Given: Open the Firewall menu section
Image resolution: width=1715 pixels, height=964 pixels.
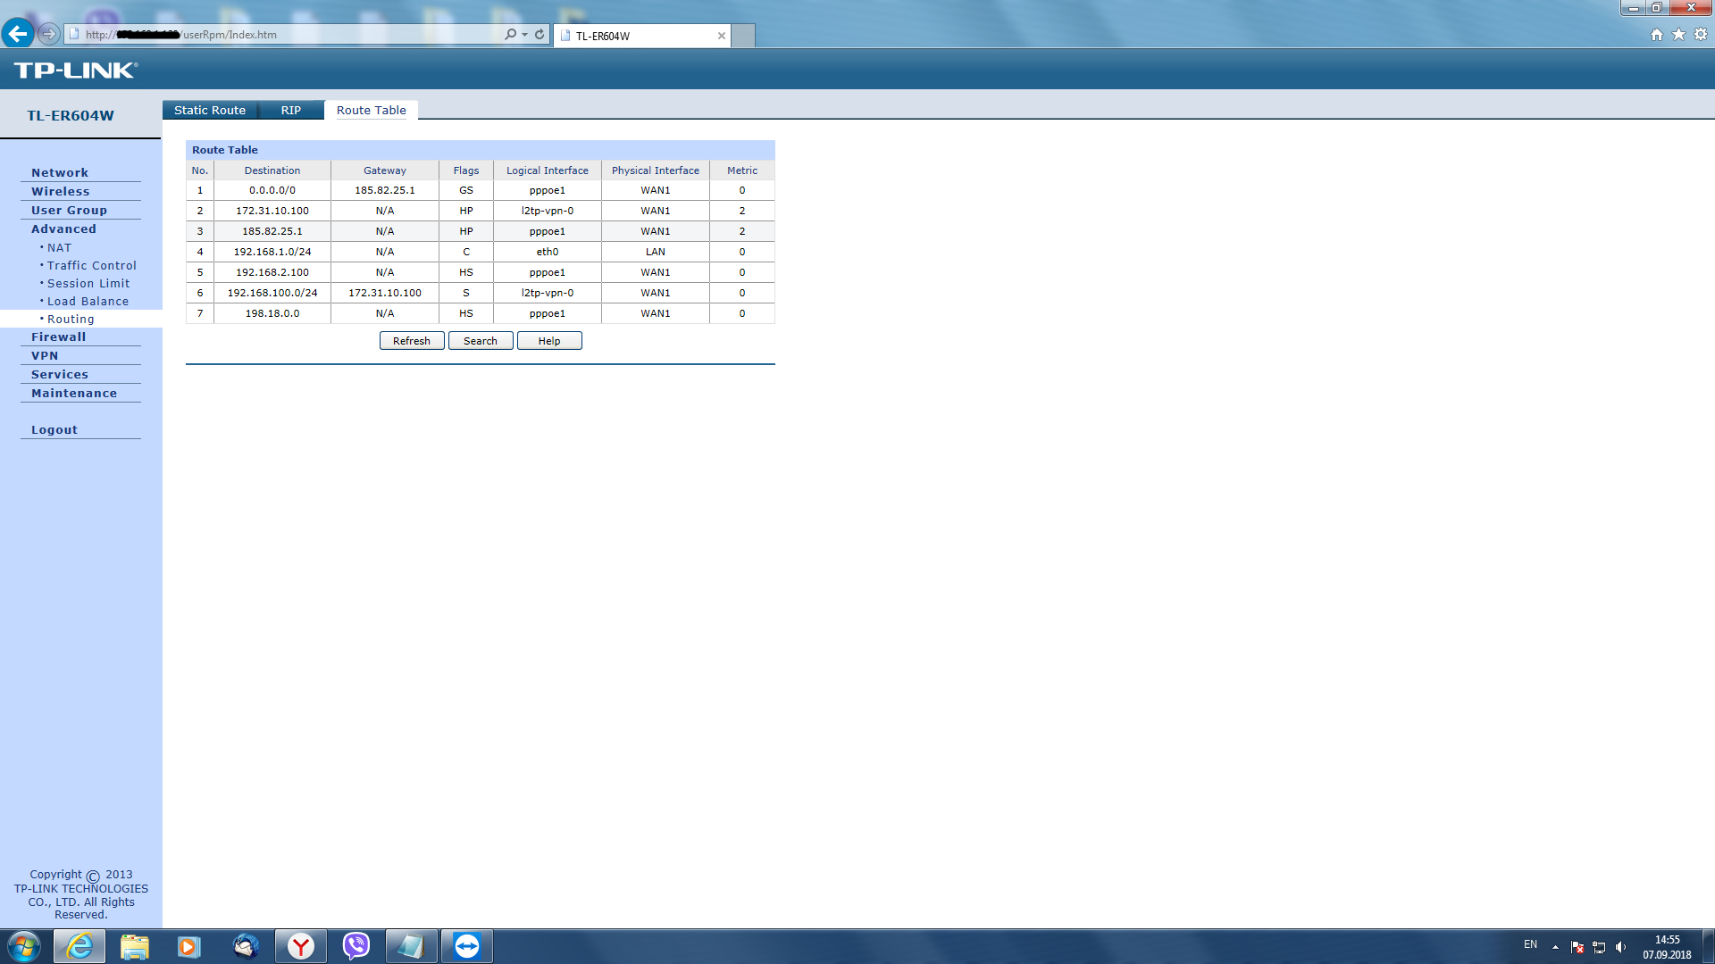Looking at the screenshot, I should pos(59,337).
